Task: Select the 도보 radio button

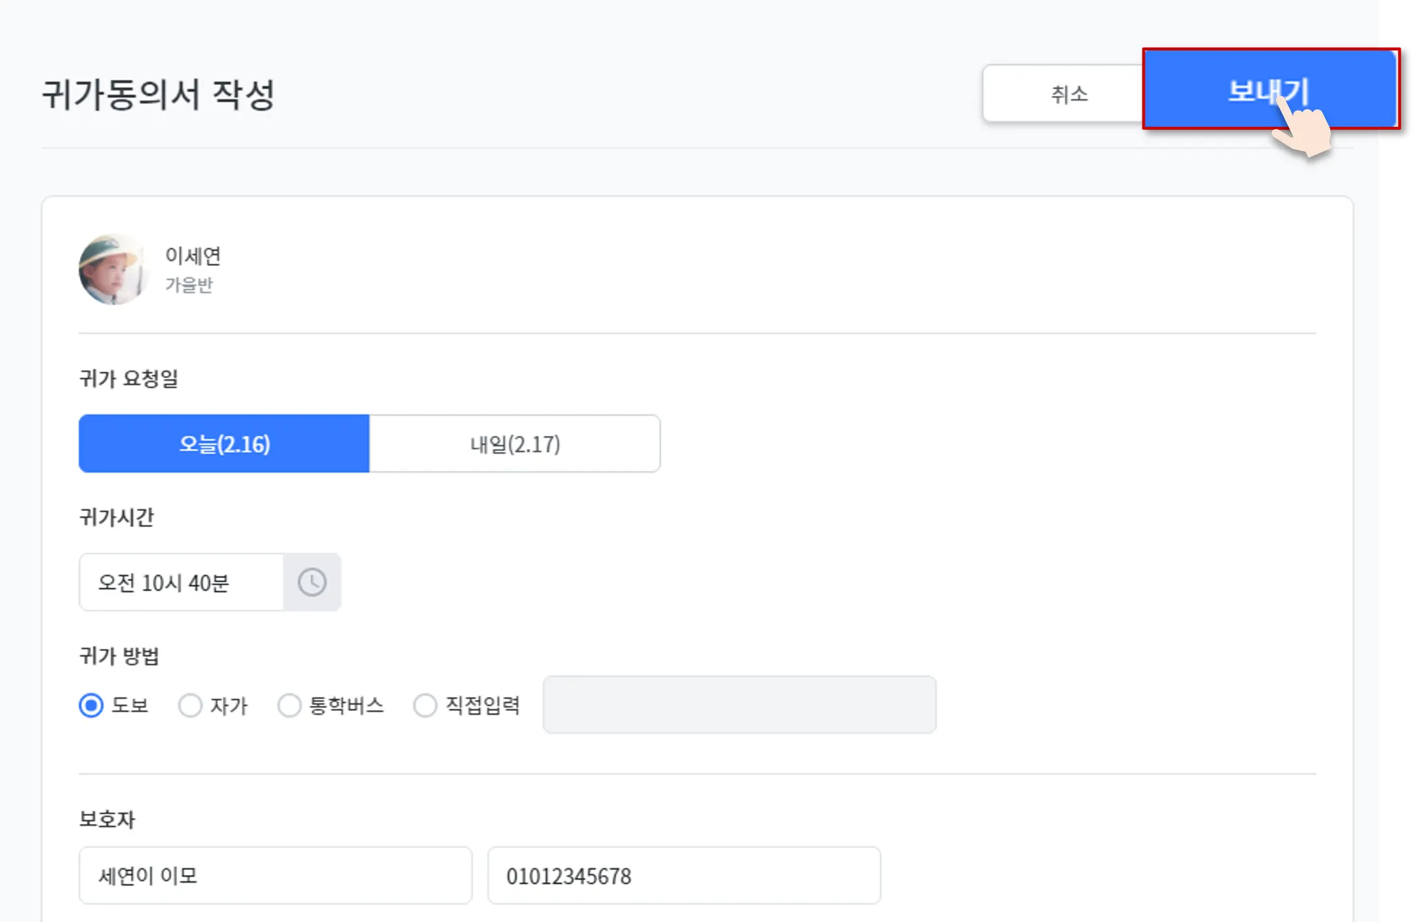Action: pyautogui.click(x=91, y=705)
